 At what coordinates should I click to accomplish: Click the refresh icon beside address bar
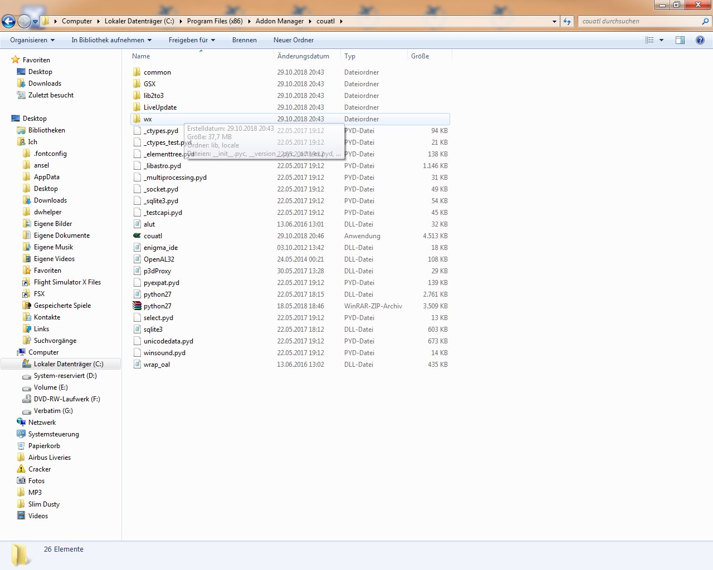(x=567, y=21)
